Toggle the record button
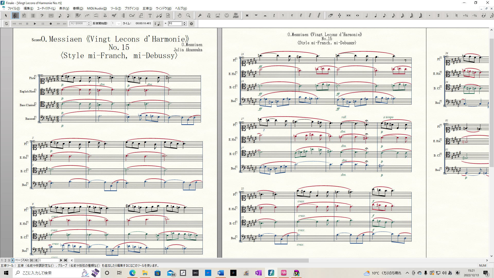494x278 pixels. 51,24
